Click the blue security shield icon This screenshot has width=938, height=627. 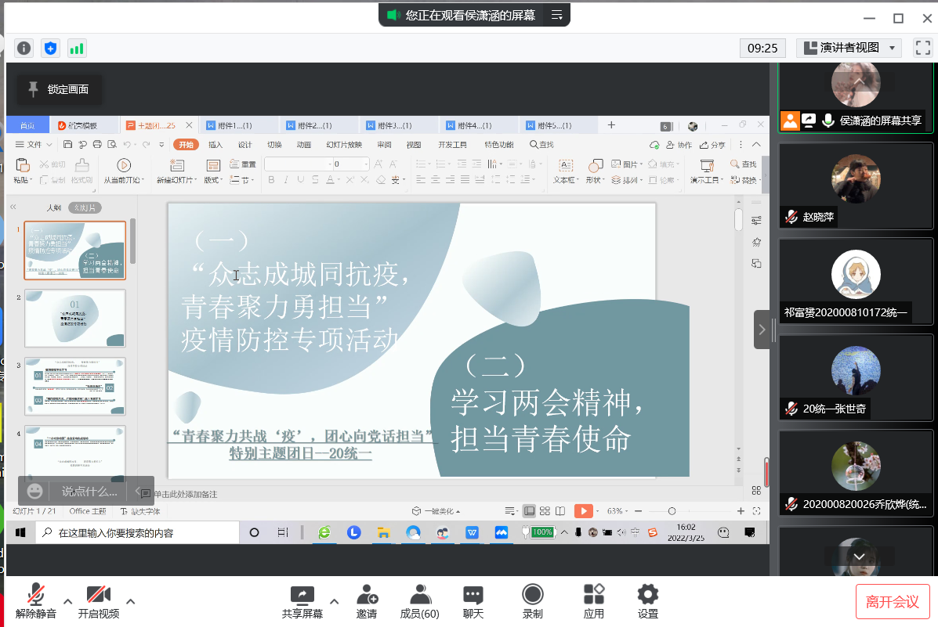[51, 49]
